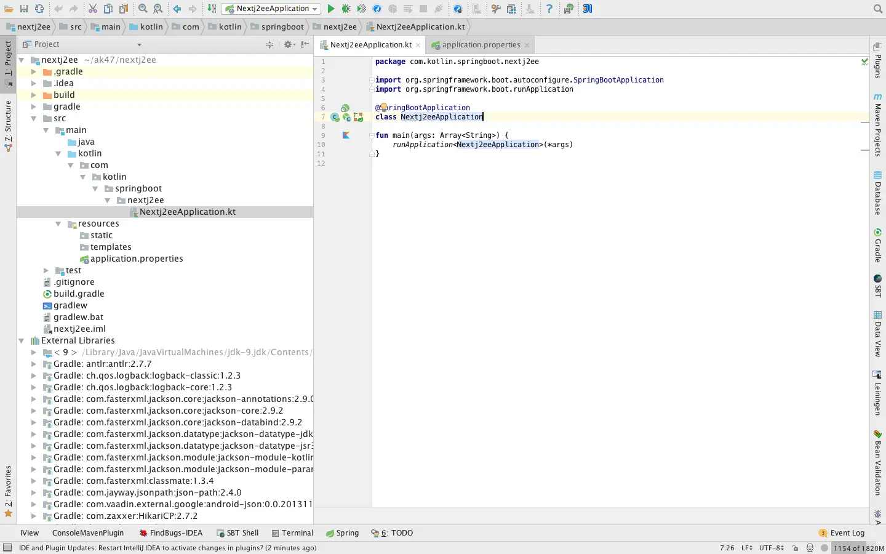Click the Find magnifier toolbar icon

[143, 9]
